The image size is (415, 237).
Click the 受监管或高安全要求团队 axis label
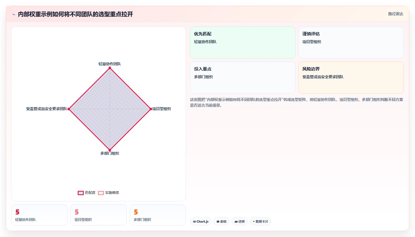[x=47, y=109]
